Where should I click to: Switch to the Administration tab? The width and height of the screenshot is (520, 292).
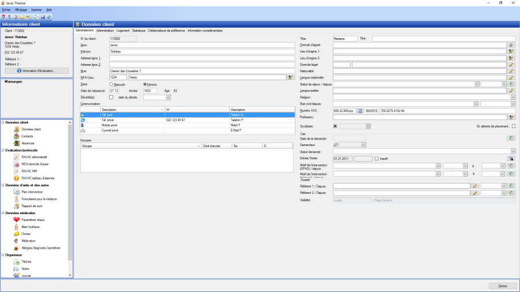pos(105,30)
